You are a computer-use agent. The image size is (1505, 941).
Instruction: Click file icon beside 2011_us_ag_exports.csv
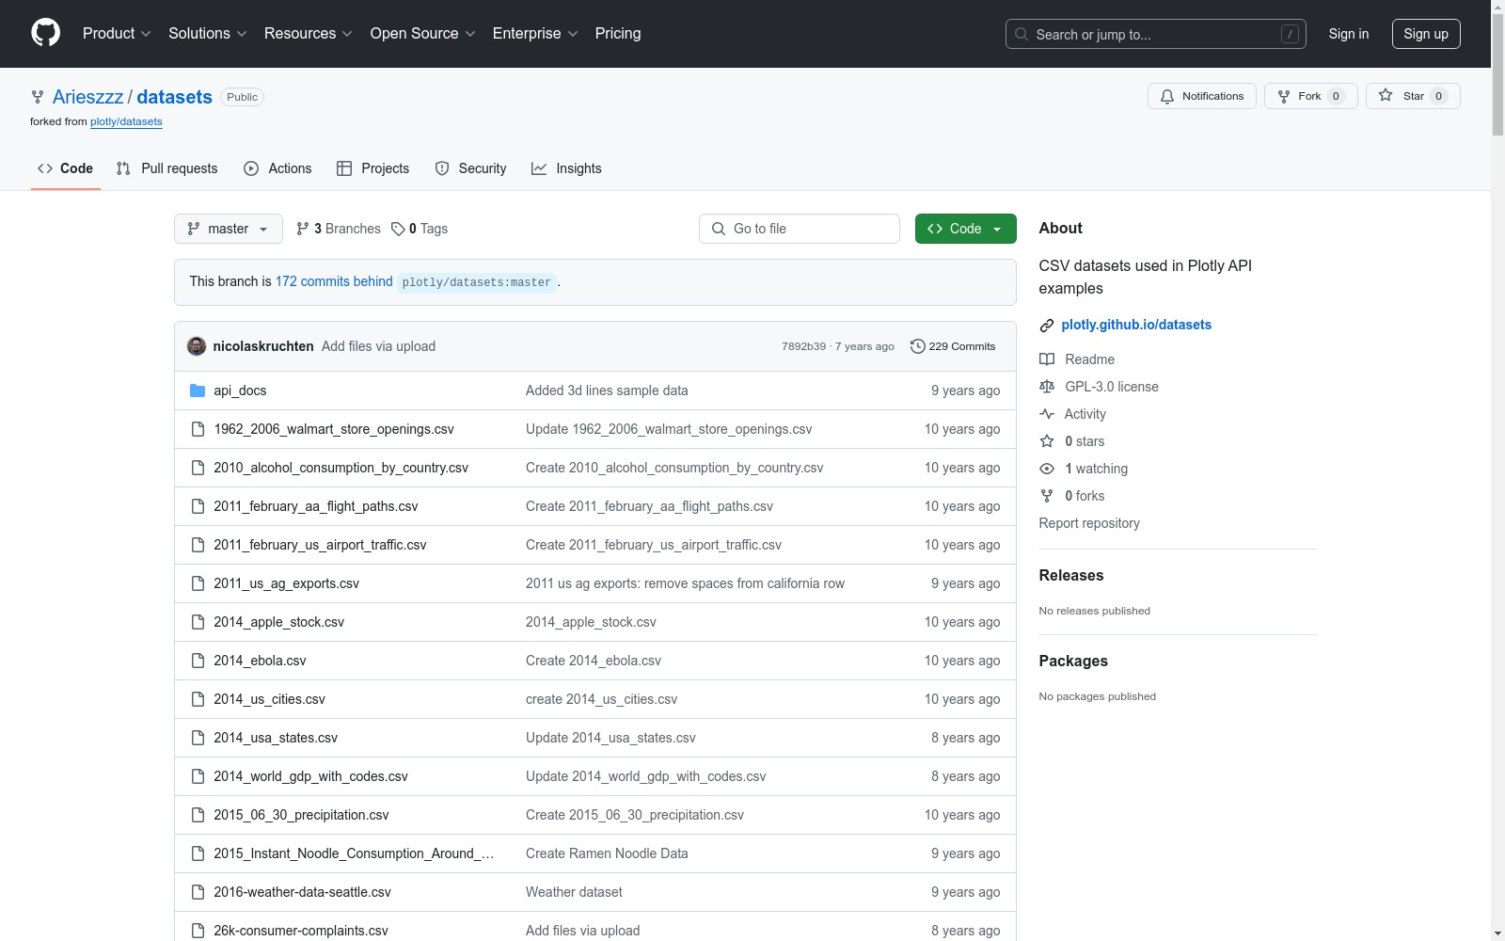[198, 583]
